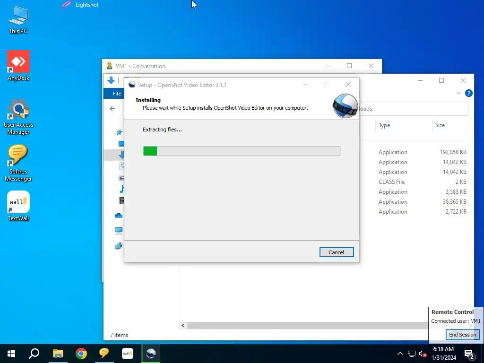Select OpenShot setup taskbar icon
This screenshot has width=484, height=363.
click(x=151, y=354)
